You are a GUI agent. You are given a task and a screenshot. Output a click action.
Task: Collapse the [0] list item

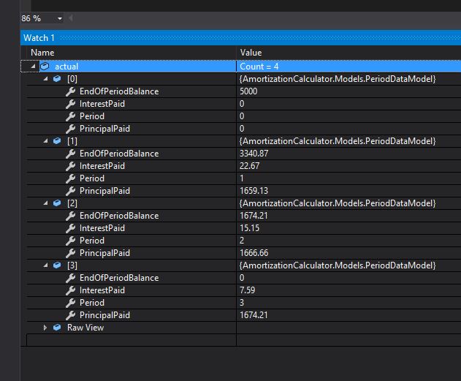point(45,79)
